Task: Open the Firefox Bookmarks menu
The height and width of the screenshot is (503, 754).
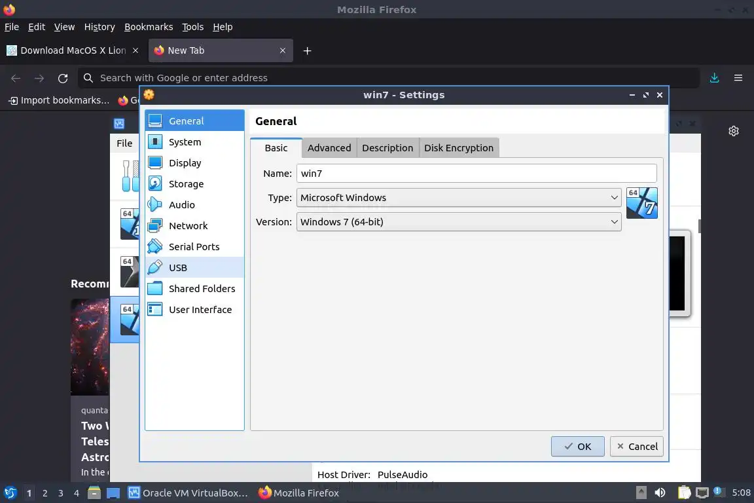Action: click(149, 27)
